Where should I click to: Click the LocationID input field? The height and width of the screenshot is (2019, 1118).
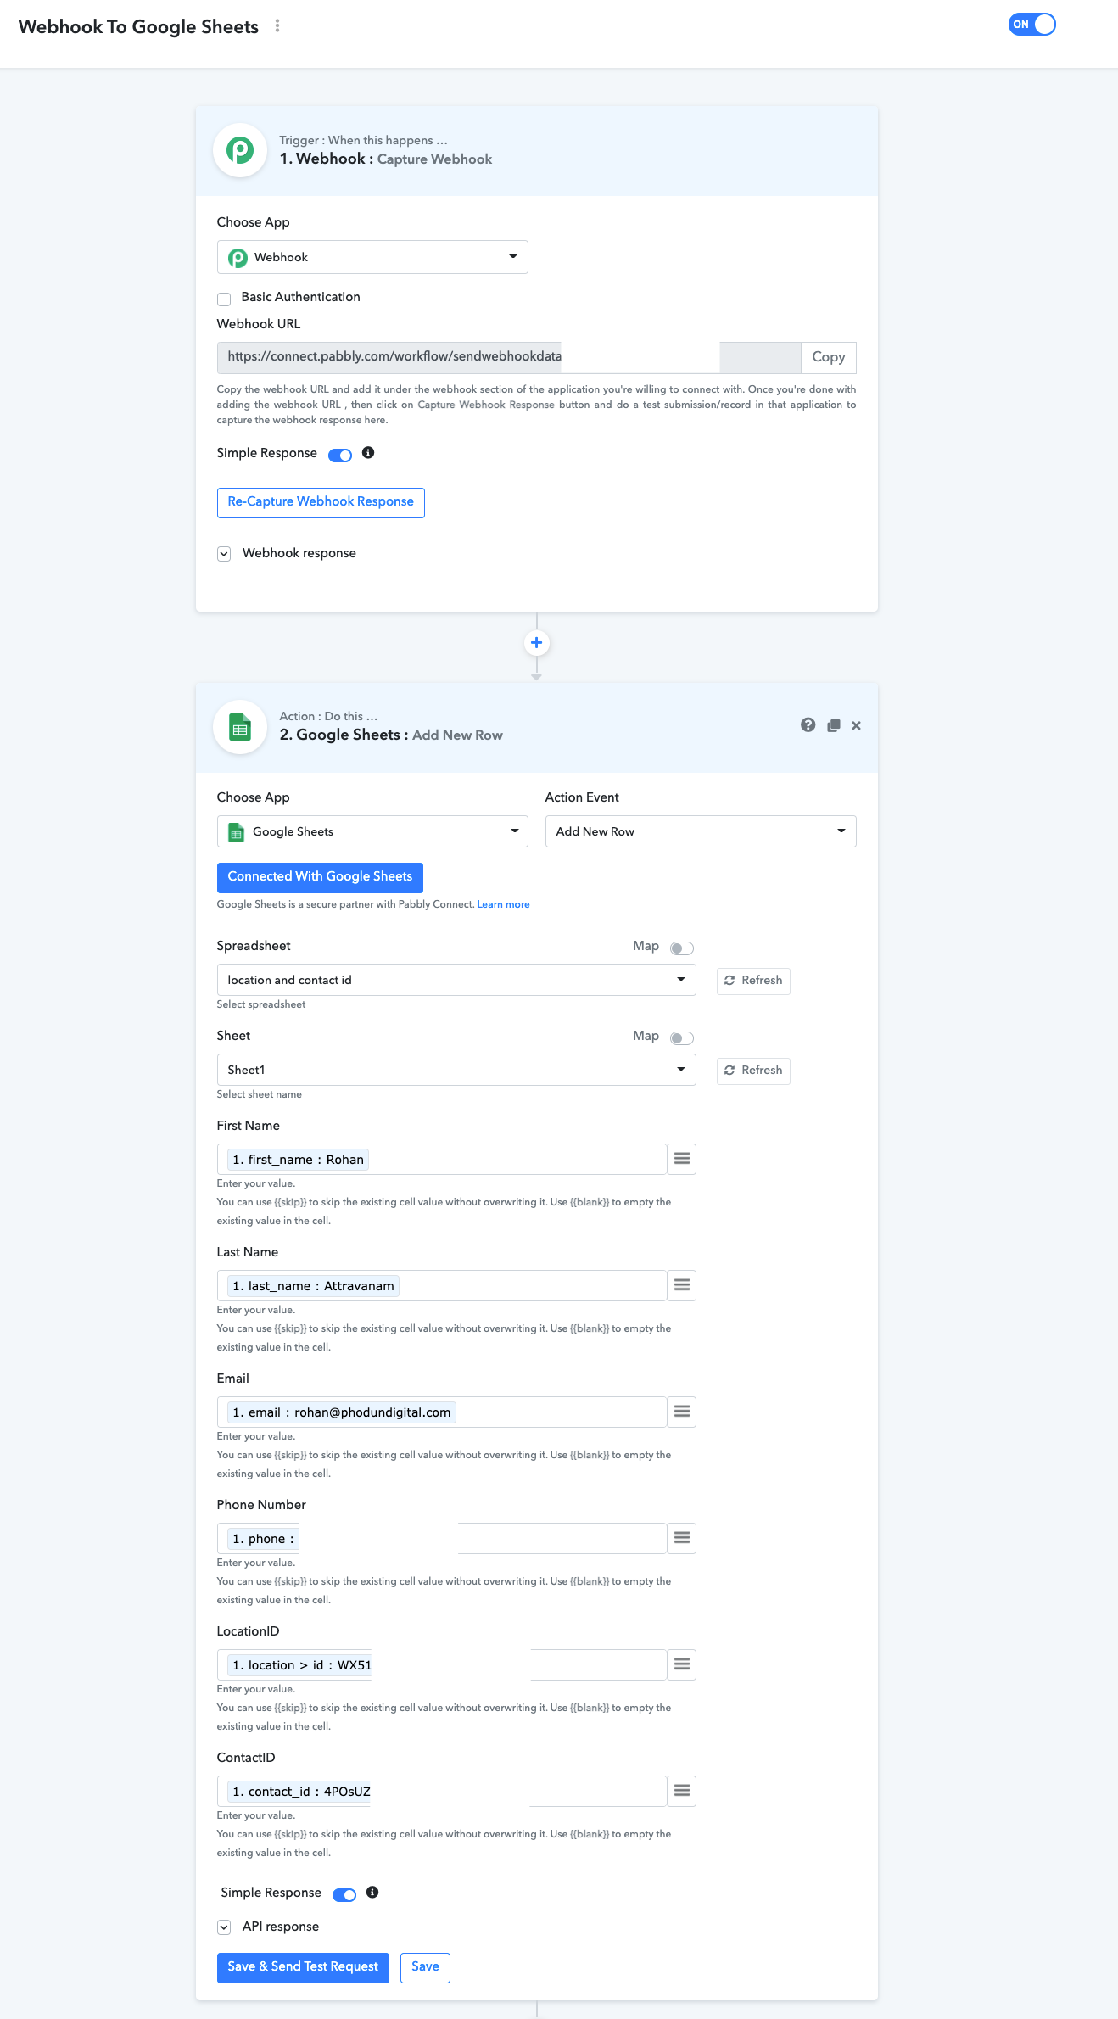442,1664
